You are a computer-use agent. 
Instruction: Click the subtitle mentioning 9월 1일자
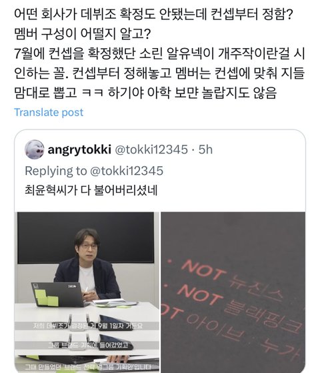88,326
